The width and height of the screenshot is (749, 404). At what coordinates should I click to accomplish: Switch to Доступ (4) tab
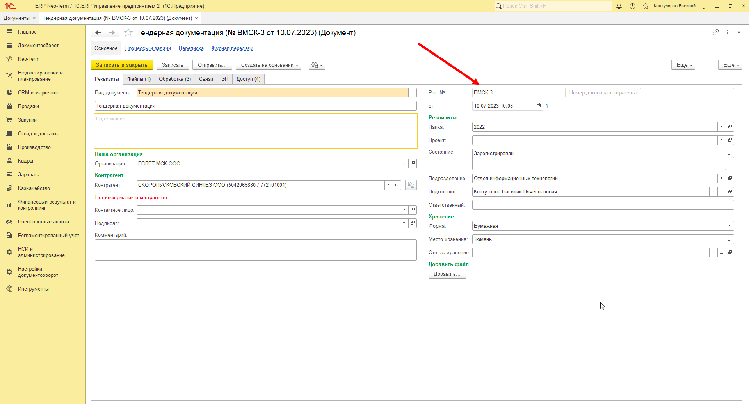pyautogui.click(x=248, y=79)
